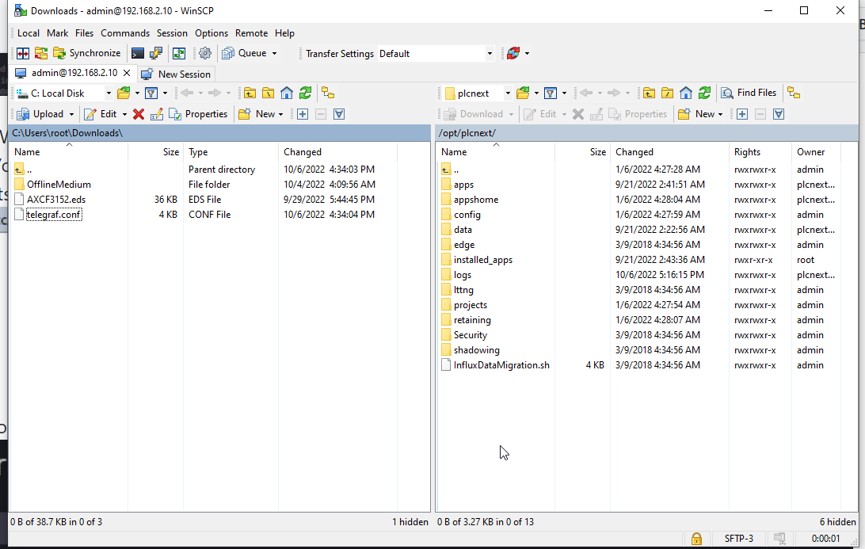Click the Find Files button
The image size is (865, 549).
click(749, 93)
